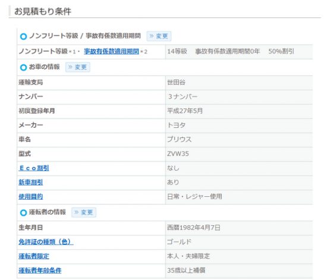The image size is (327, 280).
Task: Click 変更 button beside 運転者の情報 heading
Action: [x=84, y=212]
